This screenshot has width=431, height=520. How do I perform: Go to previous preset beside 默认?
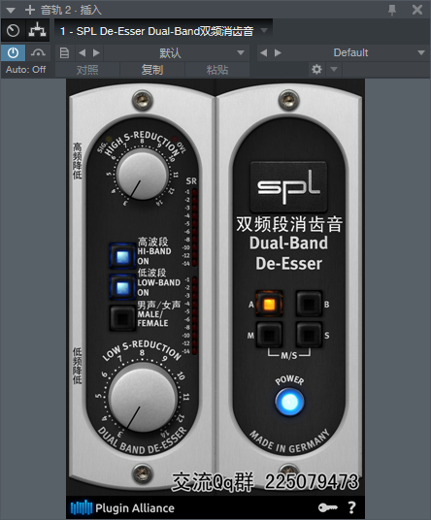(82, 53)
